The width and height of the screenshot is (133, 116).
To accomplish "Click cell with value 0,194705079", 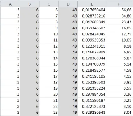I will (92, 64).
